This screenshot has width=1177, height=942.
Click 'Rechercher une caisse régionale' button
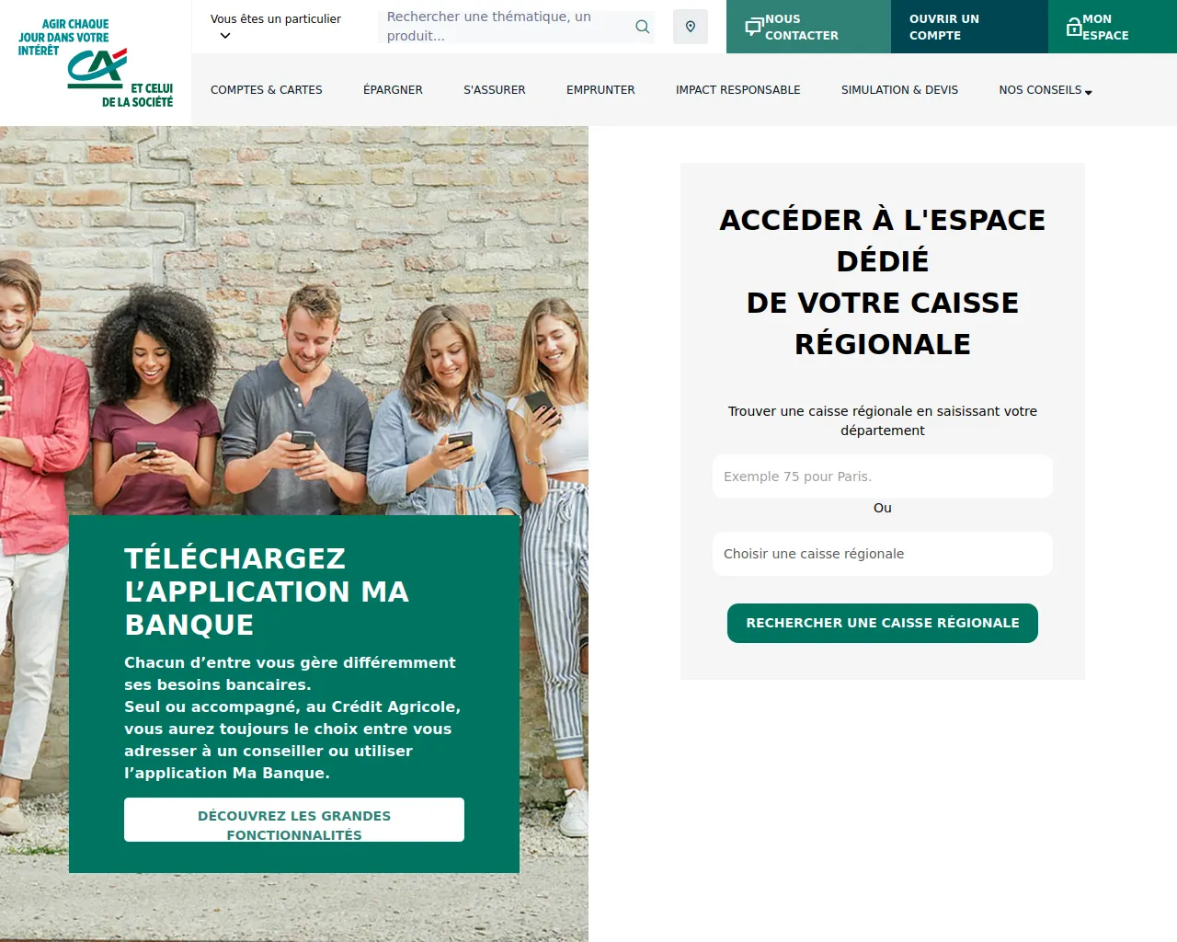click(883, 623)
